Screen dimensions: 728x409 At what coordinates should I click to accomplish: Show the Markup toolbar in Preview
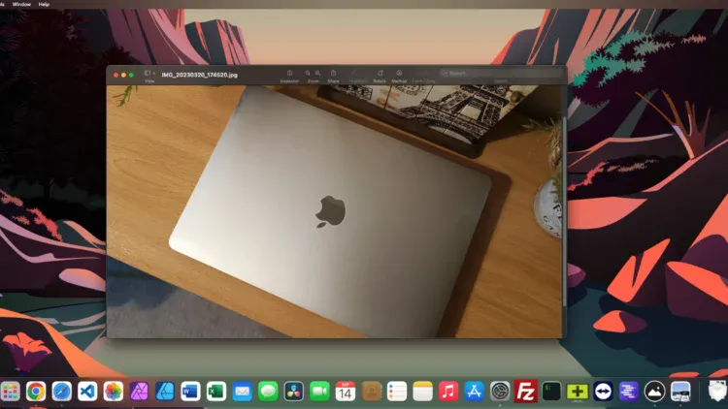coord(399,74)
